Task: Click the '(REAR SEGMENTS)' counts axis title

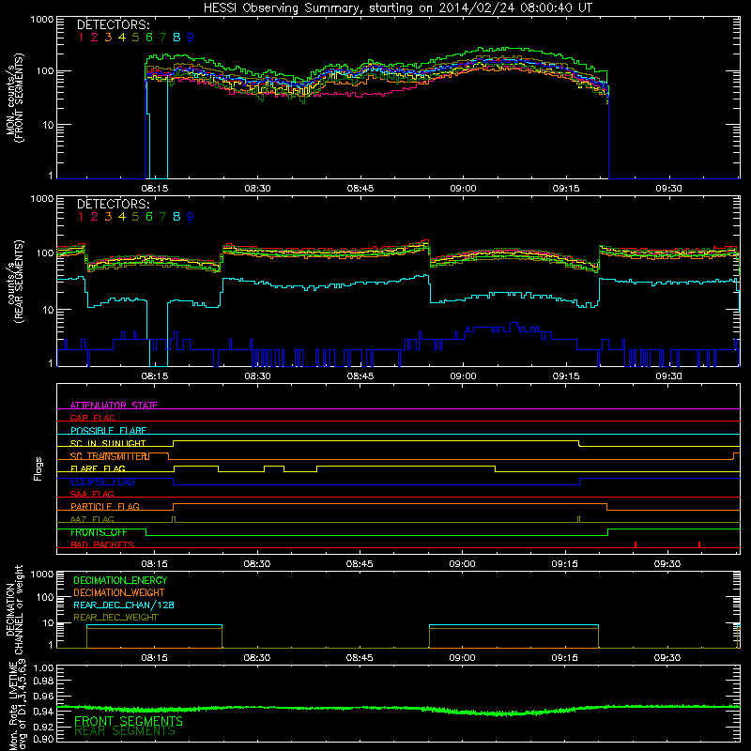Action: pyautogui.click(x=19, y=281)
